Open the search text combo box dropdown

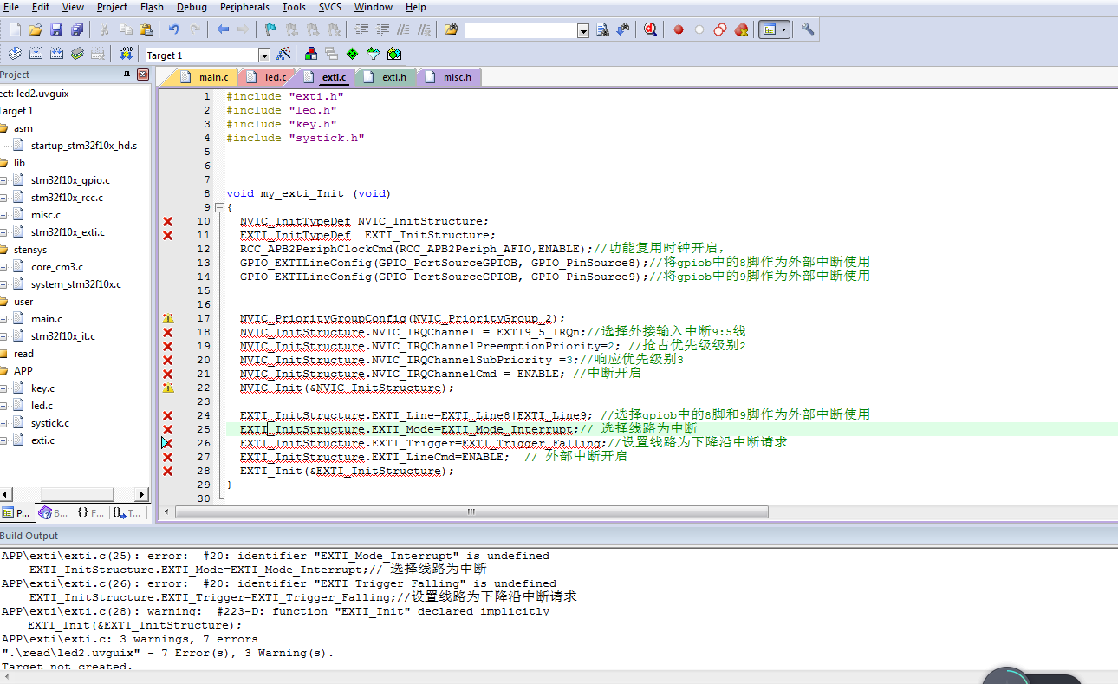[x=583, y=30]
